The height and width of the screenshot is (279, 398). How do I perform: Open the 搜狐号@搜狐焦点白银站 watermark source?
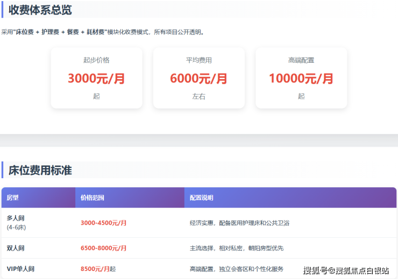tap(346, 270)
